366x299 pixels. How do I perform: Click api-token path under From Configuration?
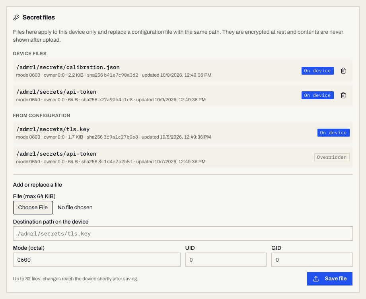tap(56, 154)
